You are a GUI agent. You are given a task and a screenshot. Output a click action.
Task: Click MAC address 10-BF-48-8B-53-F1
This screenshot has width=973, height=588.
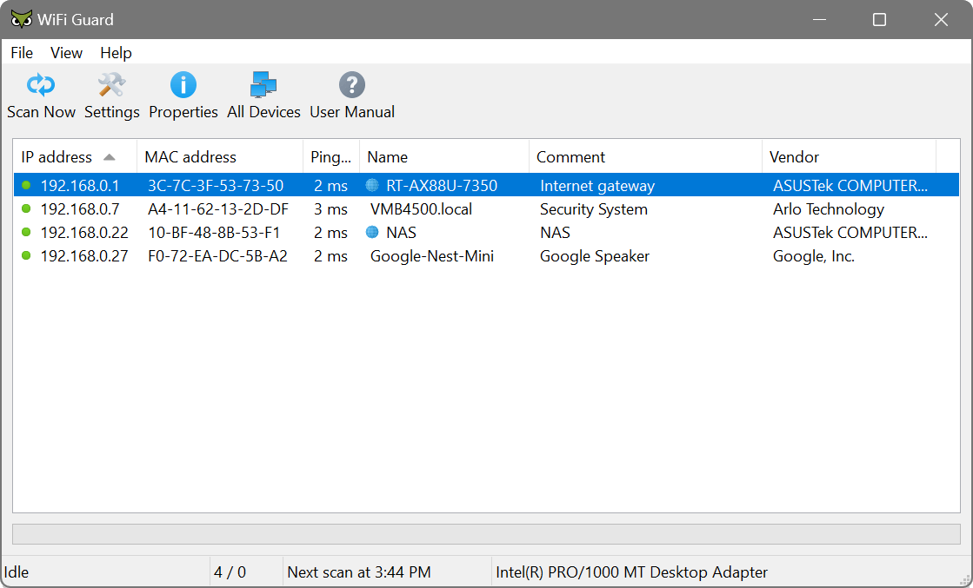point(214,233)
